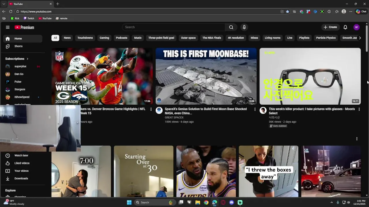Image resolution: width=369 pixels, height=207 pixels.
Task: Open the Create button
Action: pyautogui.click(x=330, y=27)
